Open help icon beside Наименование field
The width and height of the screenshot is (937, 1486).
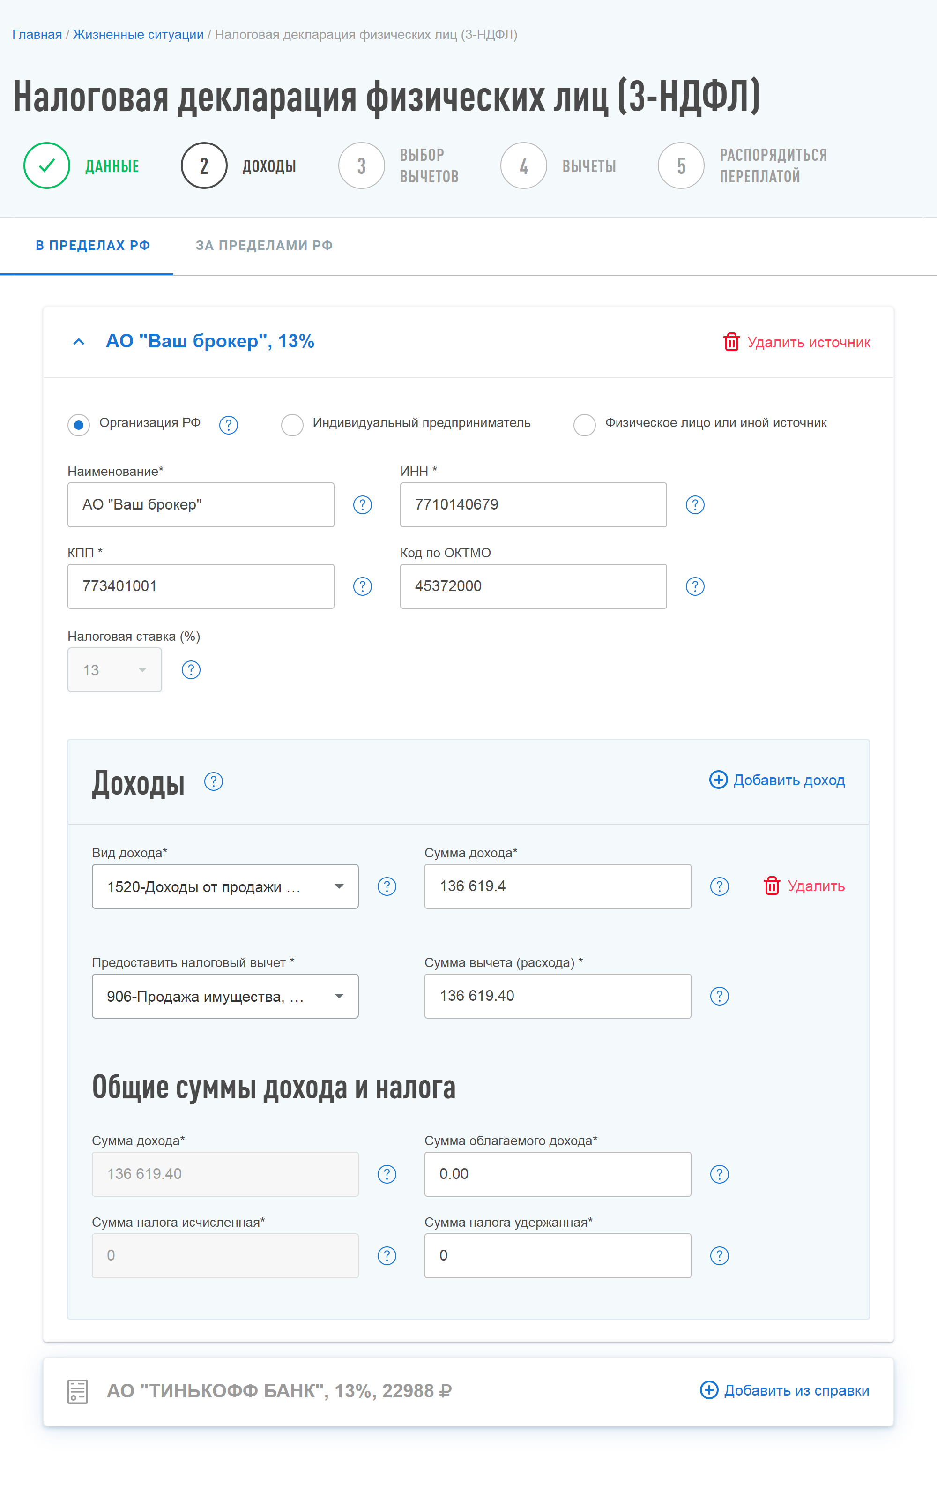pos(362,505)
